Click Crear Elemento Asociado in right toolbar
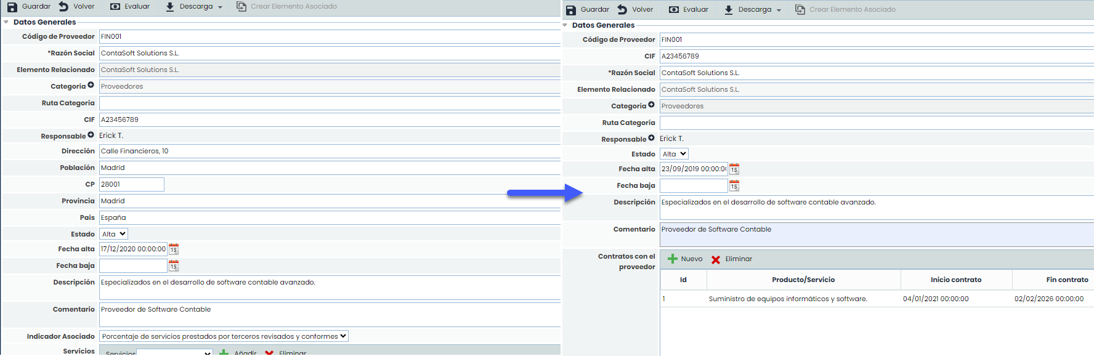Image resolution: width=1094 pixels, height=356 pixels. click(845, 10)
